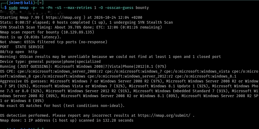Click the Host is up latency line
The height and width of the screenshot is (129, 259).
tap(31, 37)
